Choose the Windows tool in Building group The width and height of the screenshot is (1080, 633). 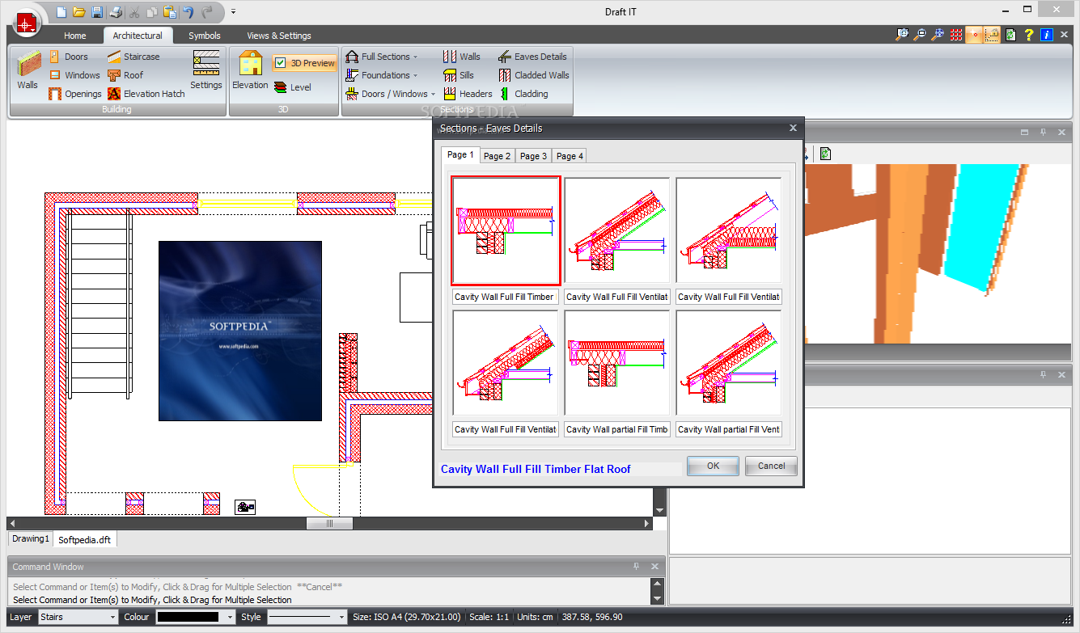(x=74, y=75)
